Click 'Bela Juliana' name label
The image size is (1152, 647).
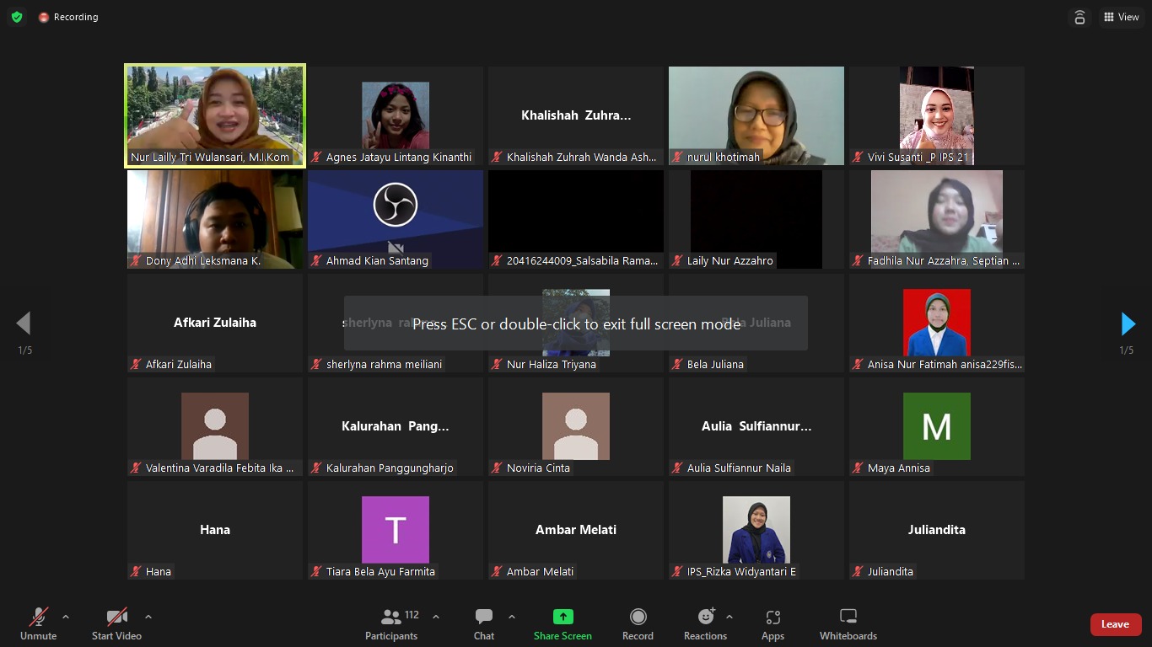[715, 364]
